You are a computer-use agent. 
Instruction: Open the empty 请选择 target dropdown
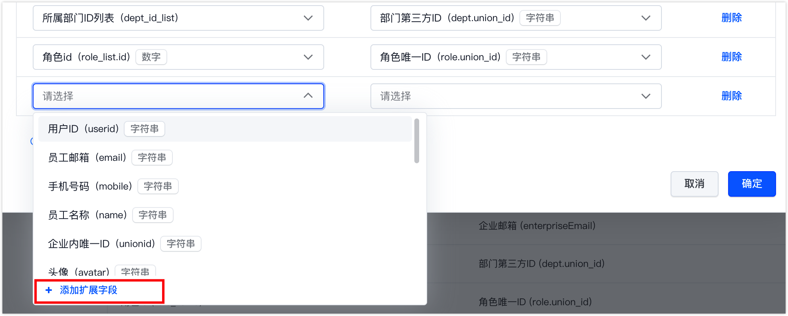click(516, 96)
